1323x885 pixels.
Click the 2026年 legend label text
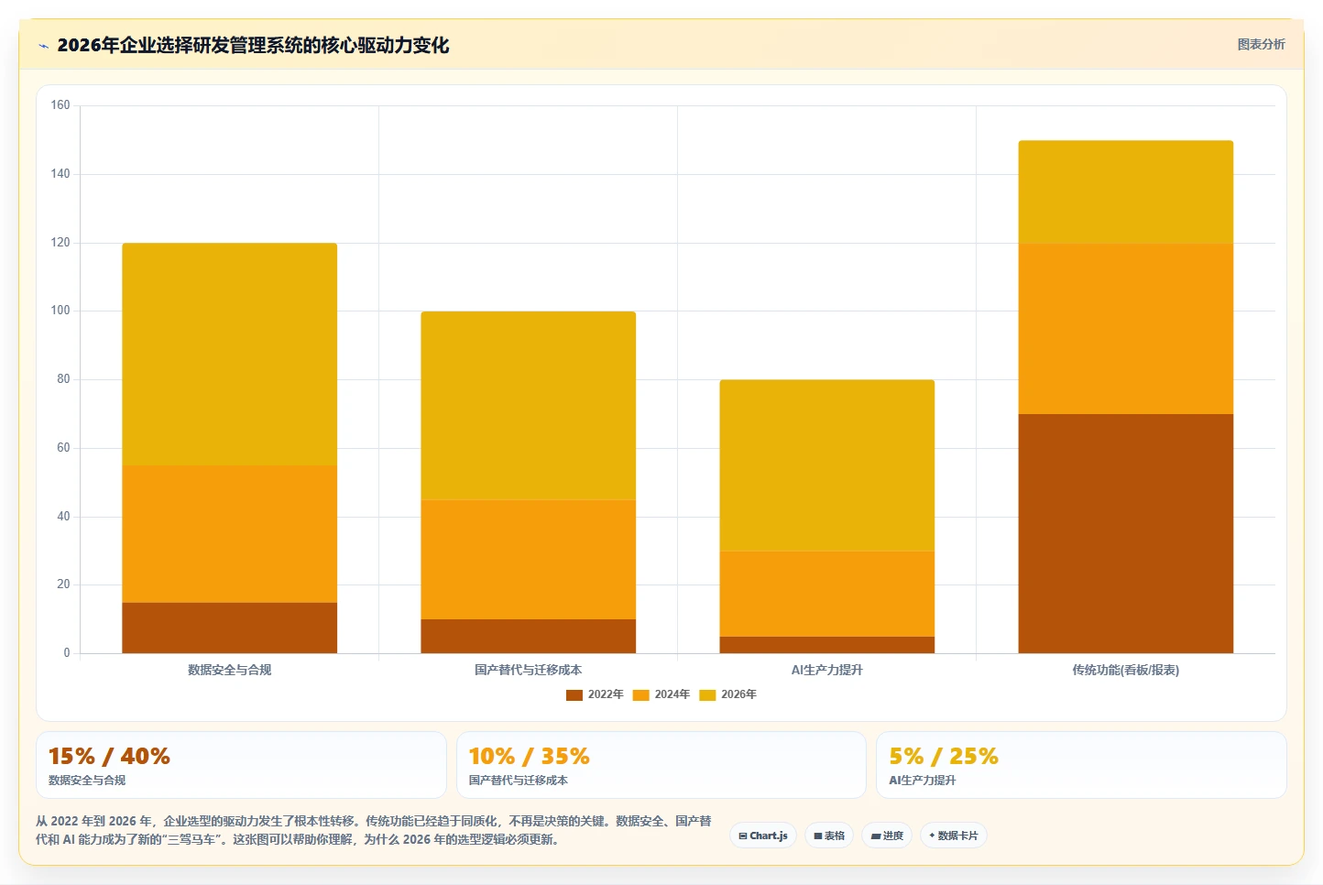pos(738,694)
